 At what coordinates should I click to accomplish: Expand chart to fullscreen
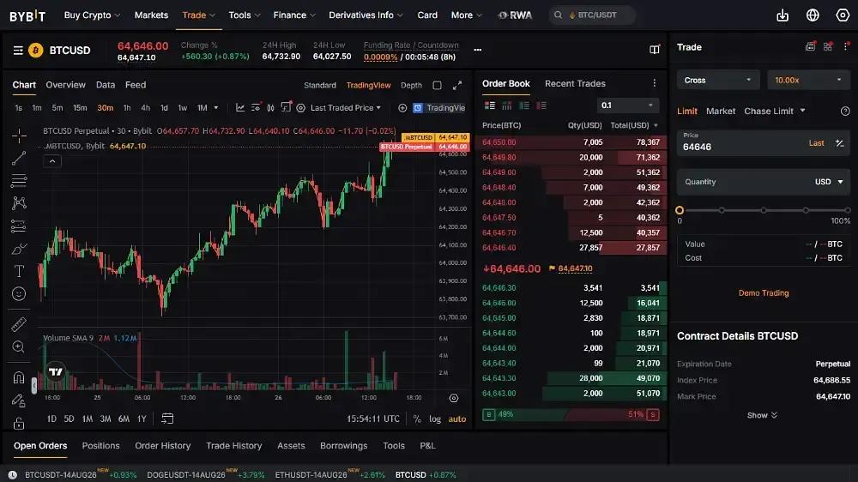(457, 86)
